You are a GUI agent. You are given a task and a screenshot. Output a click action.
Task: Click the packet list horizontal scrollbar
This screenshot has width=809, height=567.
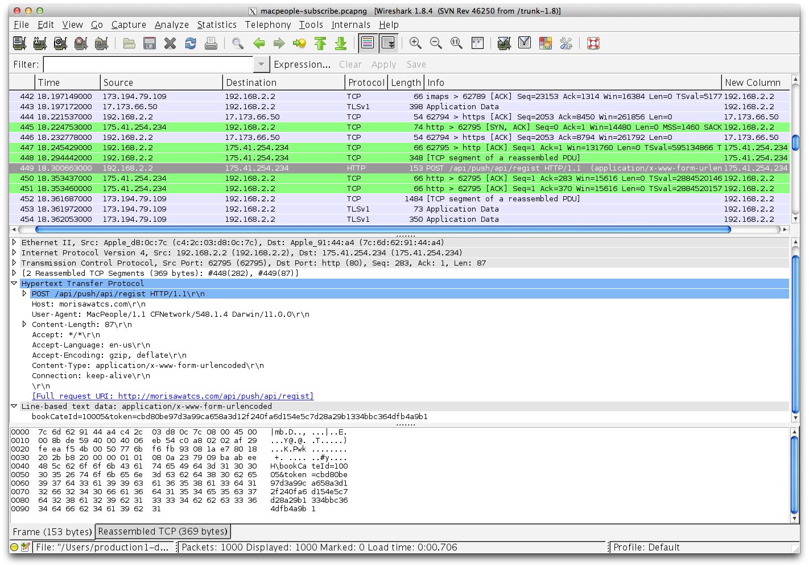click(x=383, y=229)
